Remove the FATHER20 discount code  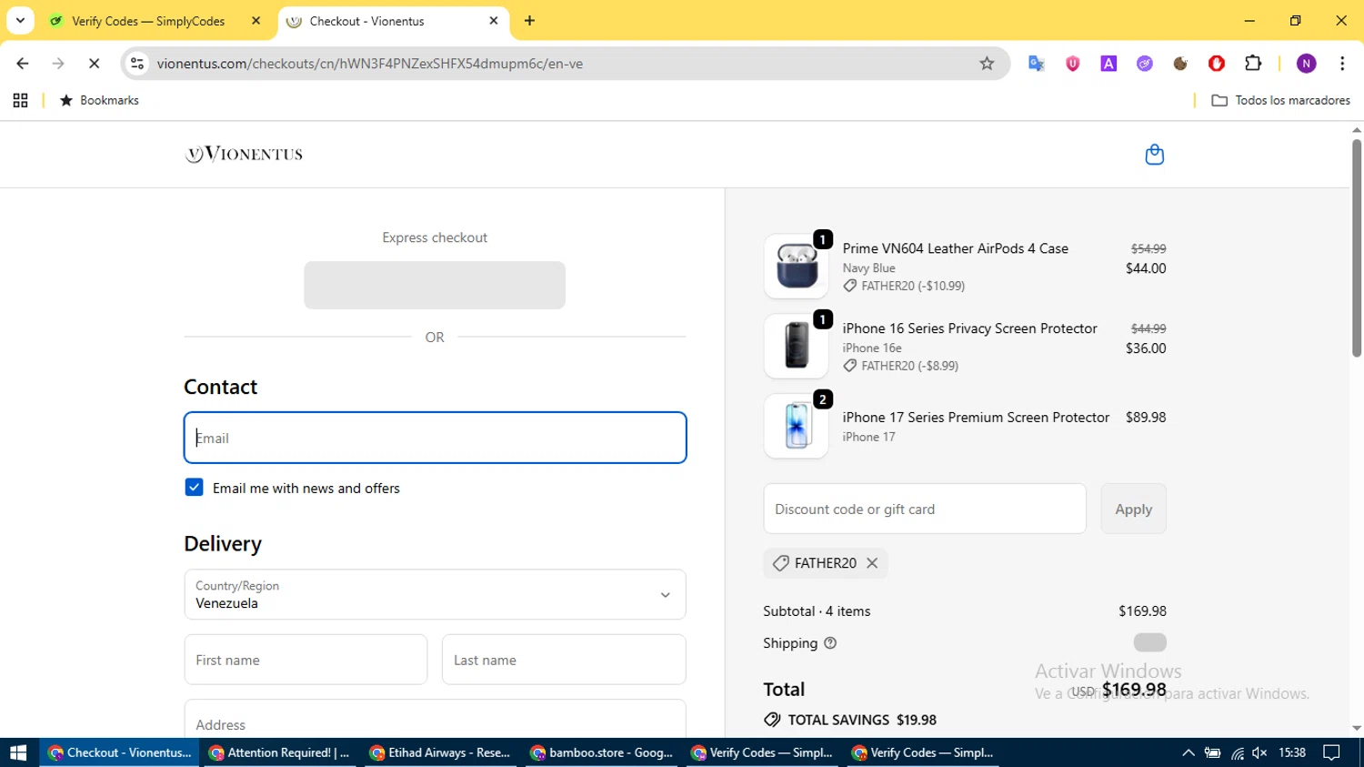coord(872,563)
